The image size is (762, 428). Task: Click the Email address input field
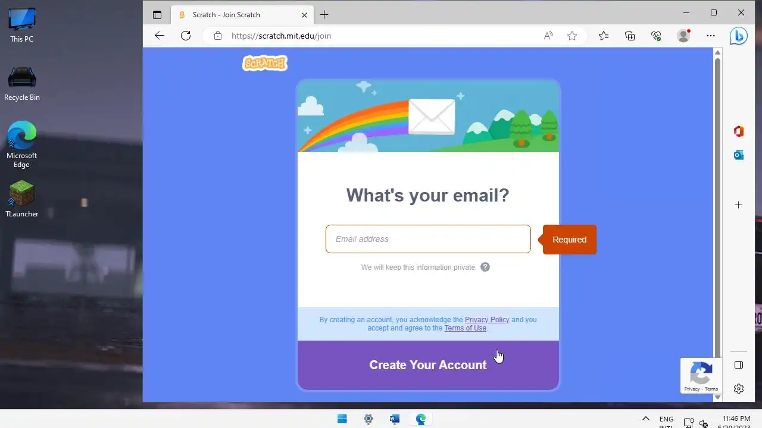428,239
